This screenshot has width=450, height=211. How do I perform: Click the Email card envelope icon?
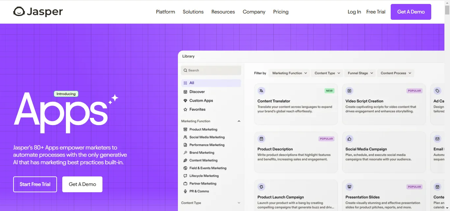pos(437,139)
